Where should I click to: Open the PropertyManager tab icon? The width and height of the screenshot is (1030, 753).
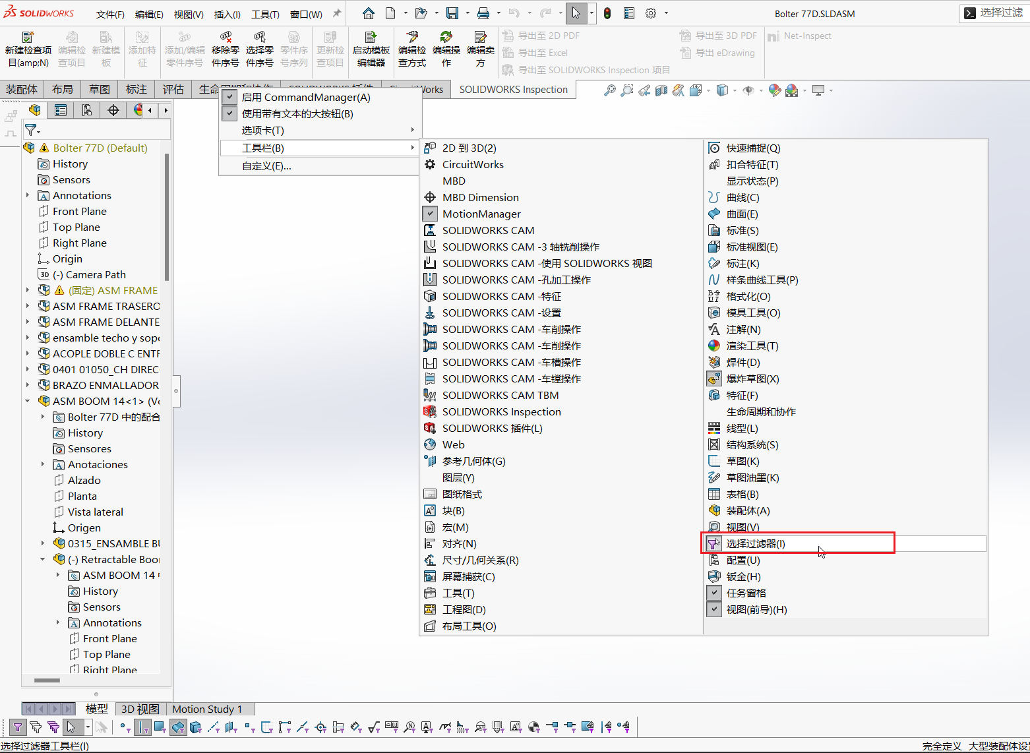61,110
